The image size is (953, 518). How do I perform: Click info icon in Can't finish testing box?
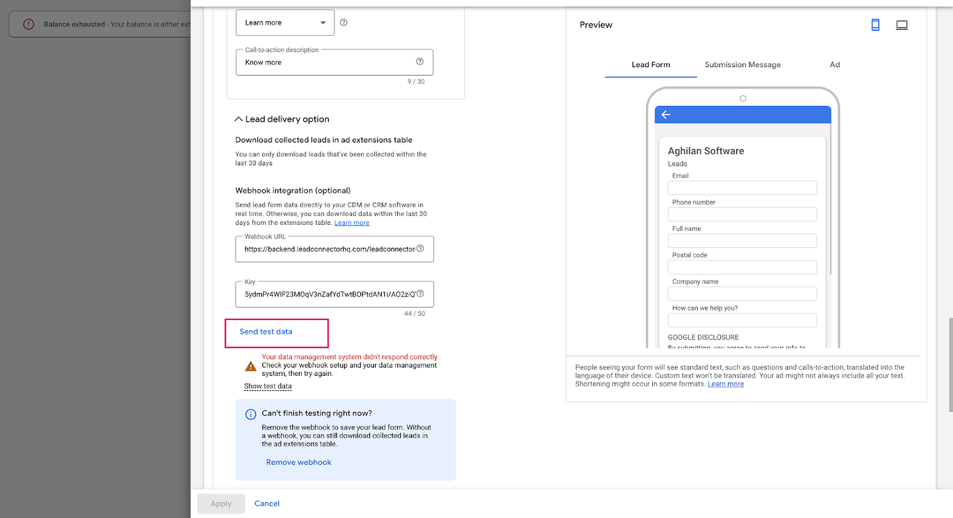tap(251, 414)
